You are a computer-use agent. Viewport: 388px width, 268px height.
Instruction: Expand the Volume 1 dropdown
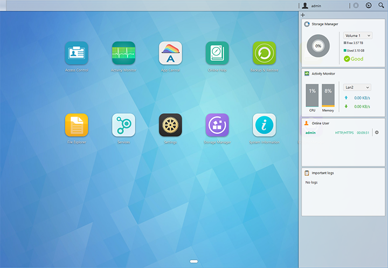tap(357, 36)
